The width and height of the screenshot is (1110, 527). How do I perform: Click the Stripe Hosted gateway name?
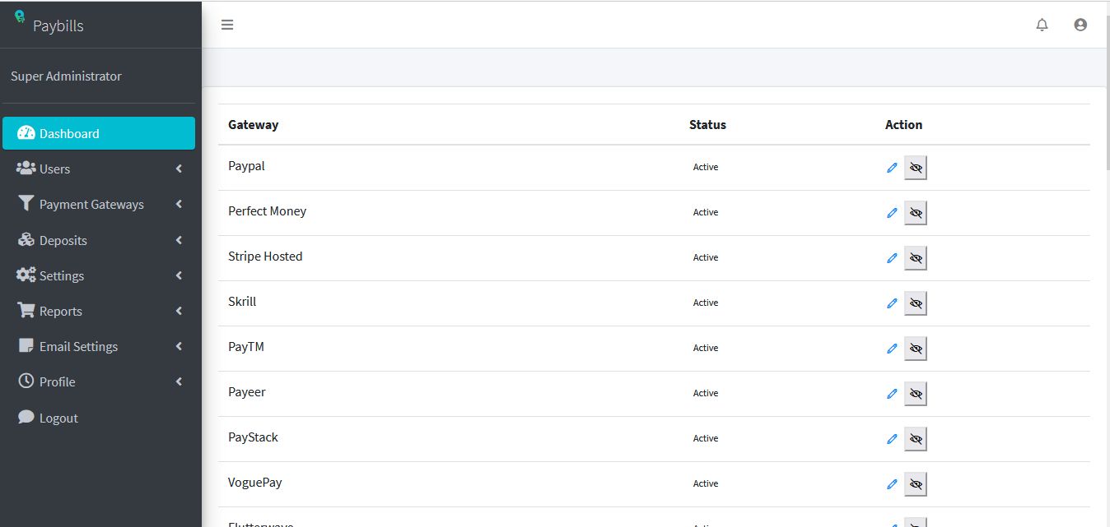(265, 257)
